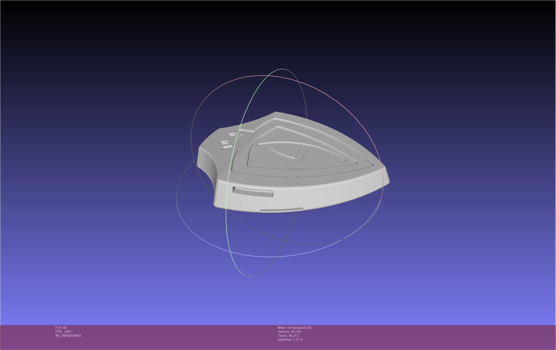Image resolution: width=556 pixels, height=350 pixels.
Task: Click the 'FPS: 909.1' readout
Action: [64, 332]
